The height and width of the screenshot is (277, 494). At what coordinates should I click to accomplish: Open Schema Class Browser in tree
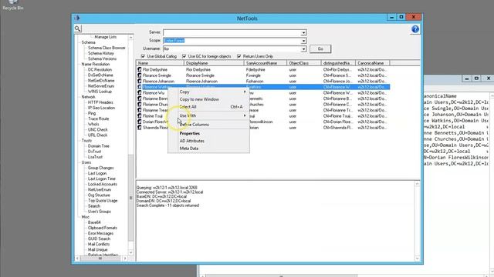click(107, 48)
